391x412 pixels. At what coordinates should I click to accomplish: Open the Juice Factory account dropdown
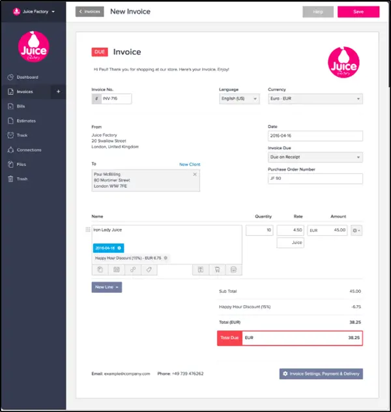[34, 12]
